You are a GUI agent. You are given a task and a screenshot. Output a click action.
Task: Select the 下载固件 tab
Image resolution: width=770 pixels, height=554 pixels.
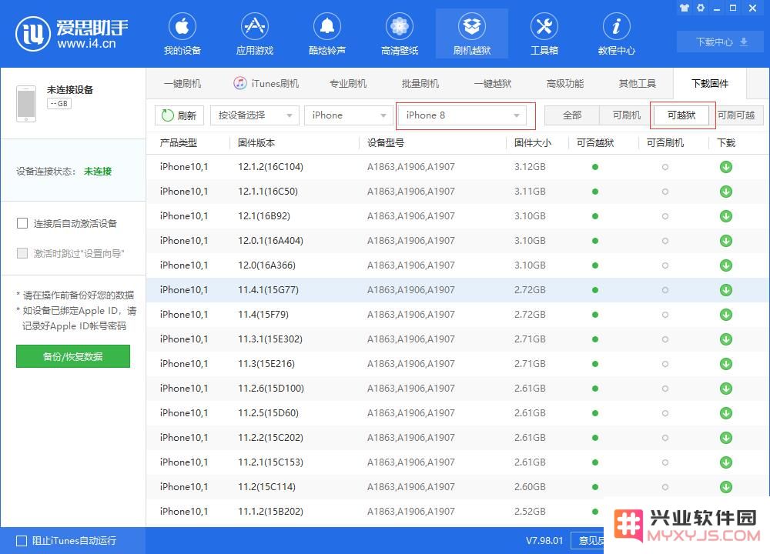click(710, 83)
